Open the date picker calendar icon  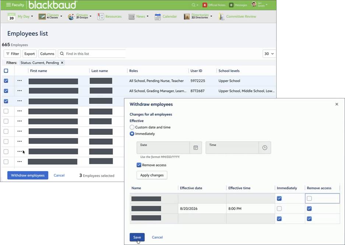tap(196, 148)
